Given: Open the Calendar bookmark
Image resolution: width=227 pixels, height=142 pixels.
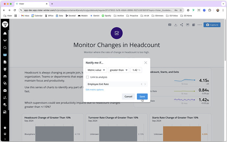Looking at the screenshot, I should (37, 16).
